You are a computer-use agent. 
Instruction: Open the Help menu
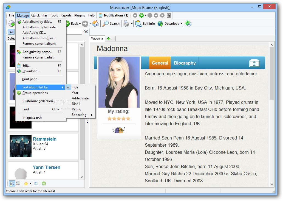91,15
